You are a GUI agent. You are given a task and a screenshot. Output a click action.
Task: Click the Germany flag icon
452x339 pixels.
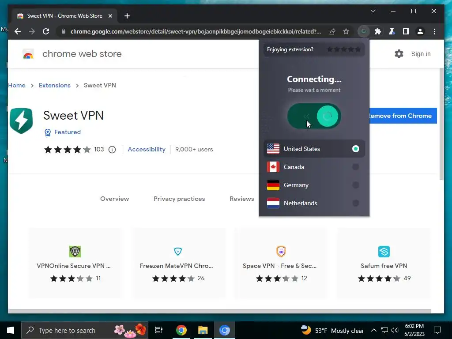273,185
